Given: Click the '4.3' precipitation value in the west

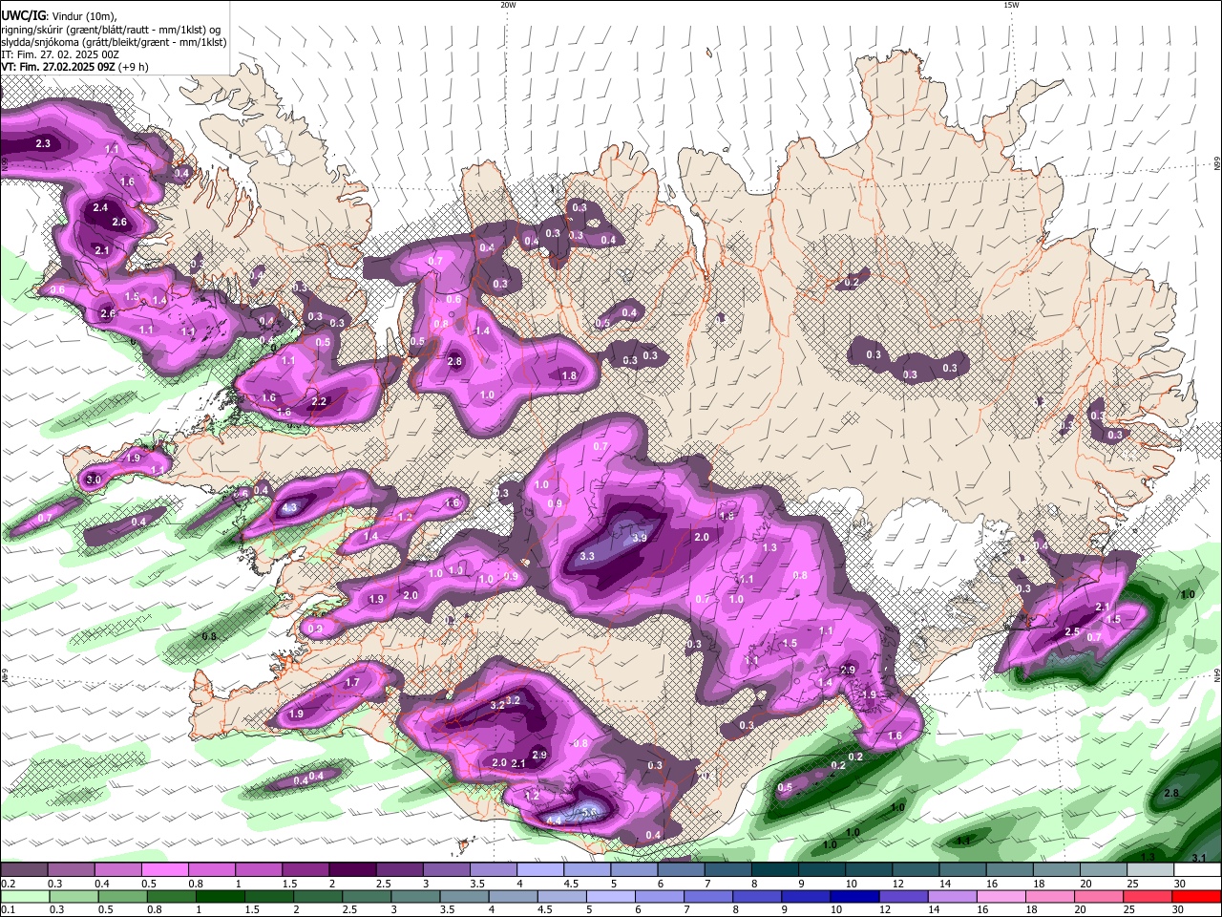Looking at the screenshot, I should [290, 508].
